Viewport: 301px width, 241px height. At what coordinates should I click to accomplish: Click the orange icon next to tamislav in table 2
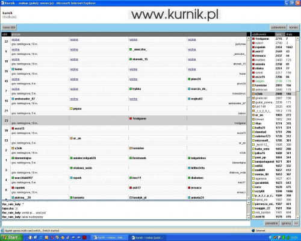[131, 148]
